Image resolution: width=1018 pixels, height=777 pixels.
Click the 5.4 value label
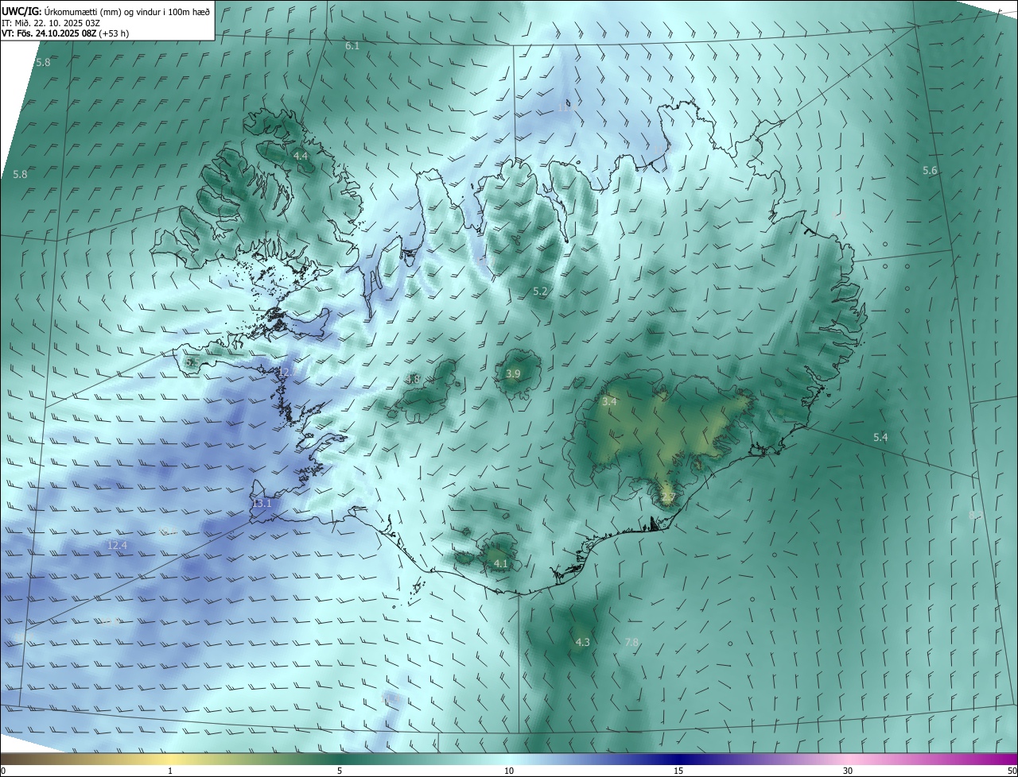880,437
